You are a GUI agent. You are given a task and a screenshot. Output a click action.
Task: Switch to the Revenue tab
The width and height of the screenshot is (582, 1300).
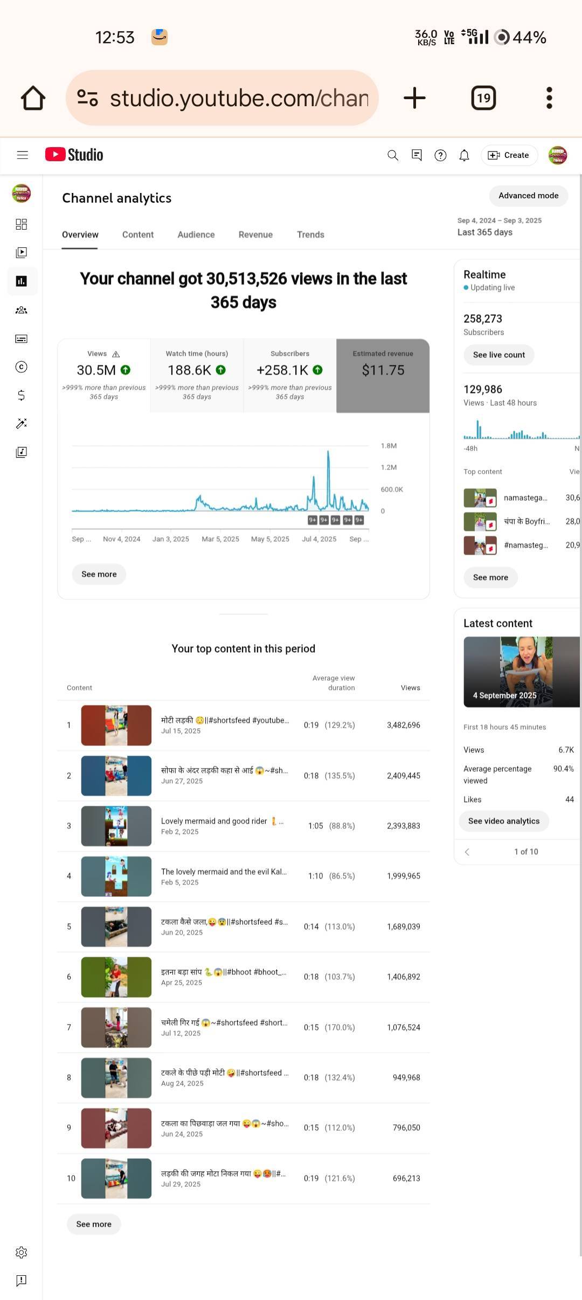(255, 234)
